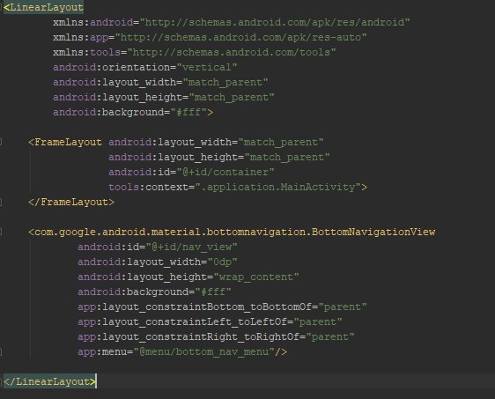Screen dimensions: 495x399
Task: Place cursor in the orientation "vertical" value
Action: 207,67
